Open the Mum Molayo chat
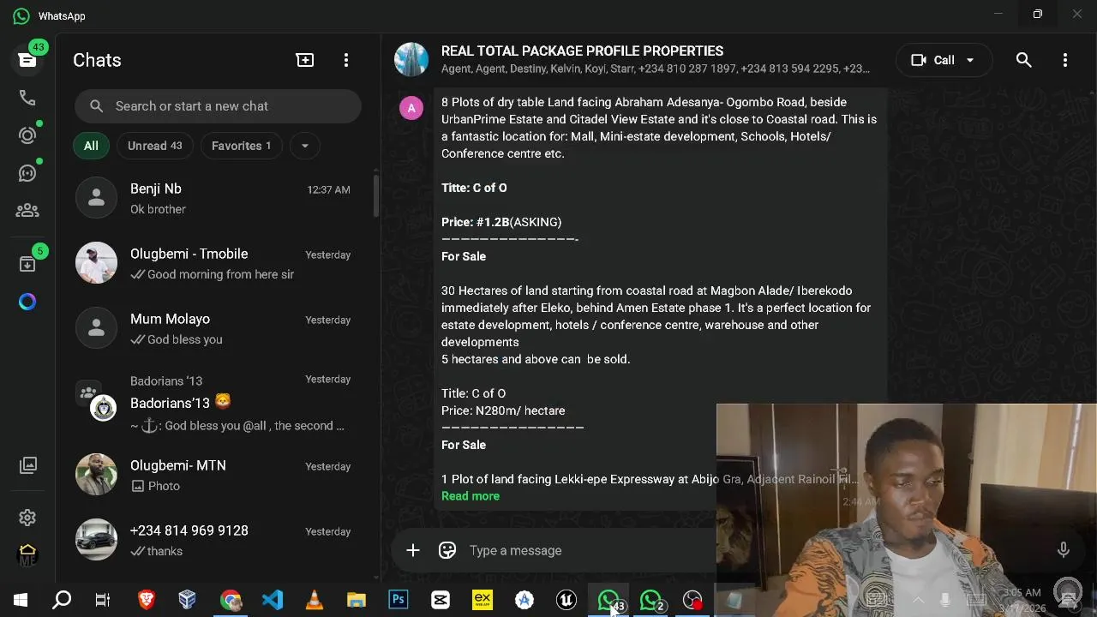This screenshot has height=617, width=1097. (214, 328)
